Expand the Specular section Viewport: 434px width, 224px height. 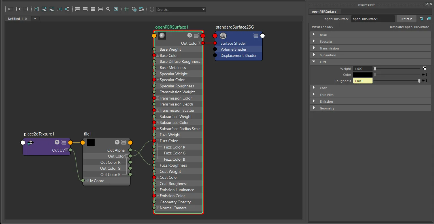tap(370, 42)
